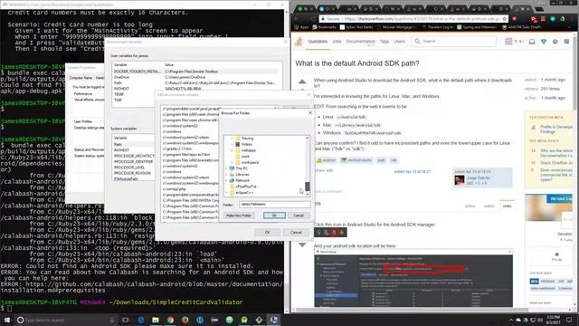Click the Cortana microphone icon
The height and width of the screenshot is (326, 579).
112,320
